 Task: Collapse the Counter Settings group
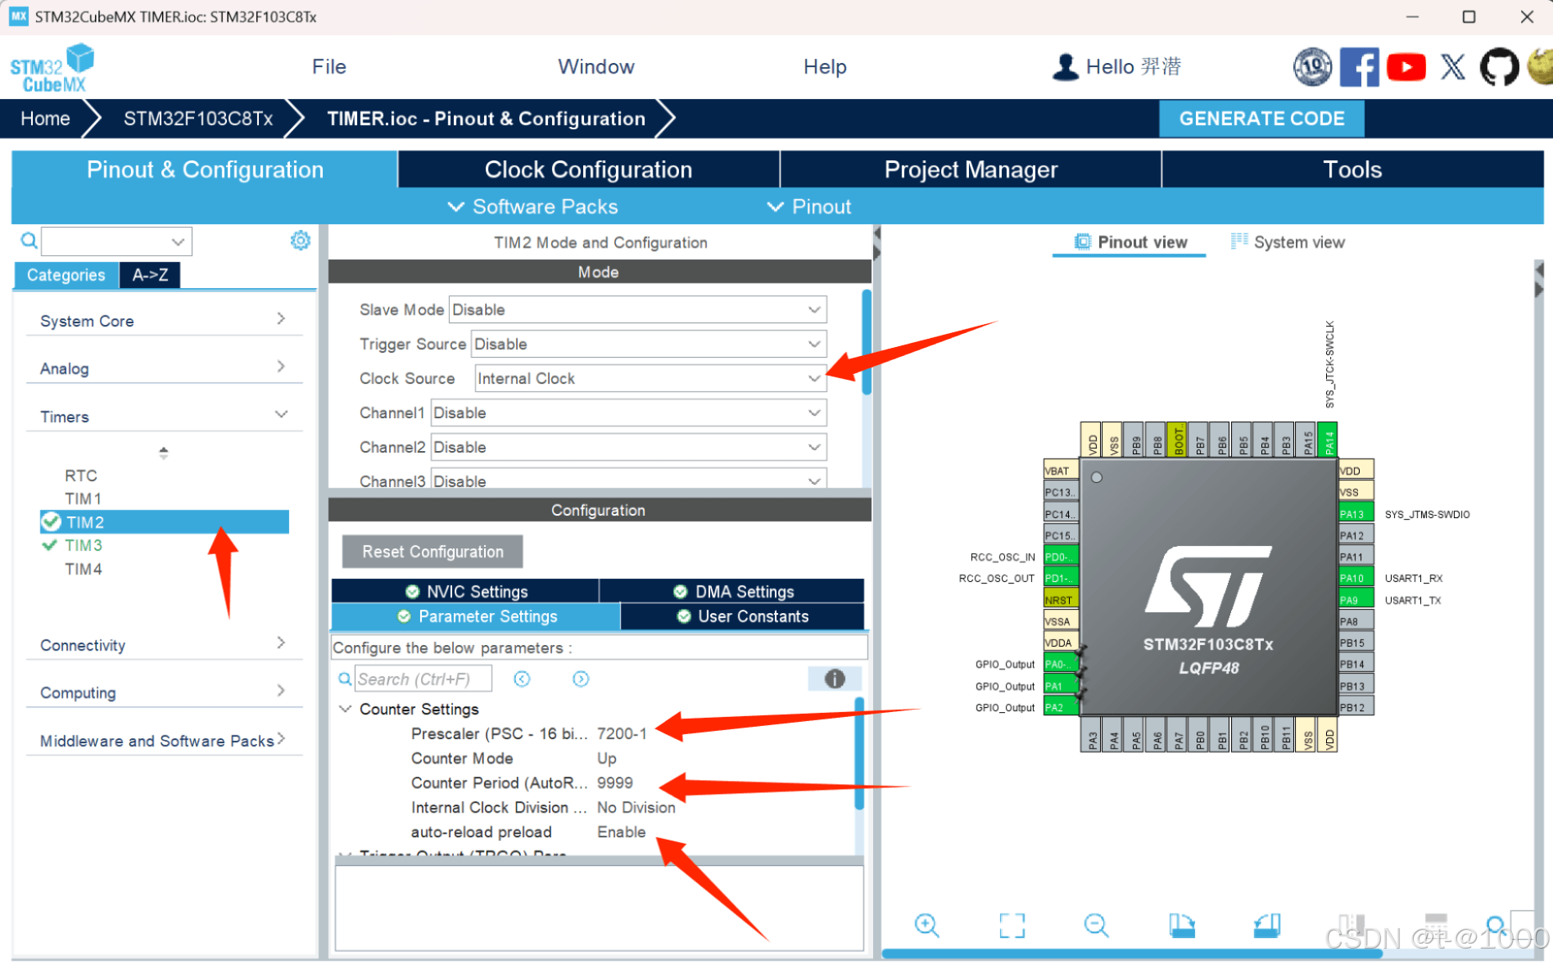pos(346,709)
